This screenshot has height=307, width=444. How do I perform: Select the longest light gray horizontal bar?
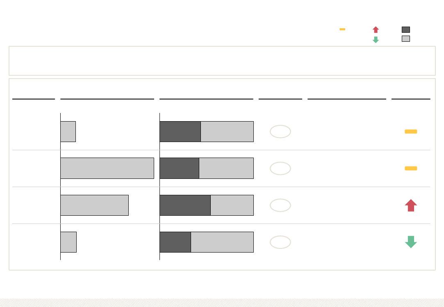[107, 168]
